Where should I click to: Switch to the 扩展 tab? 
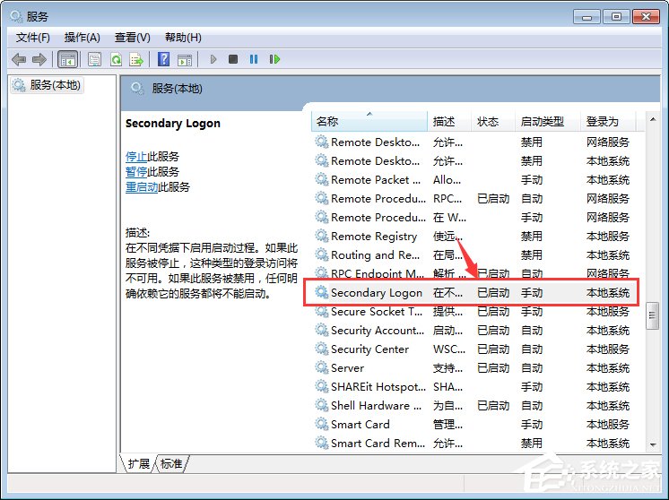pyautogui.click(x=139, y=463)
